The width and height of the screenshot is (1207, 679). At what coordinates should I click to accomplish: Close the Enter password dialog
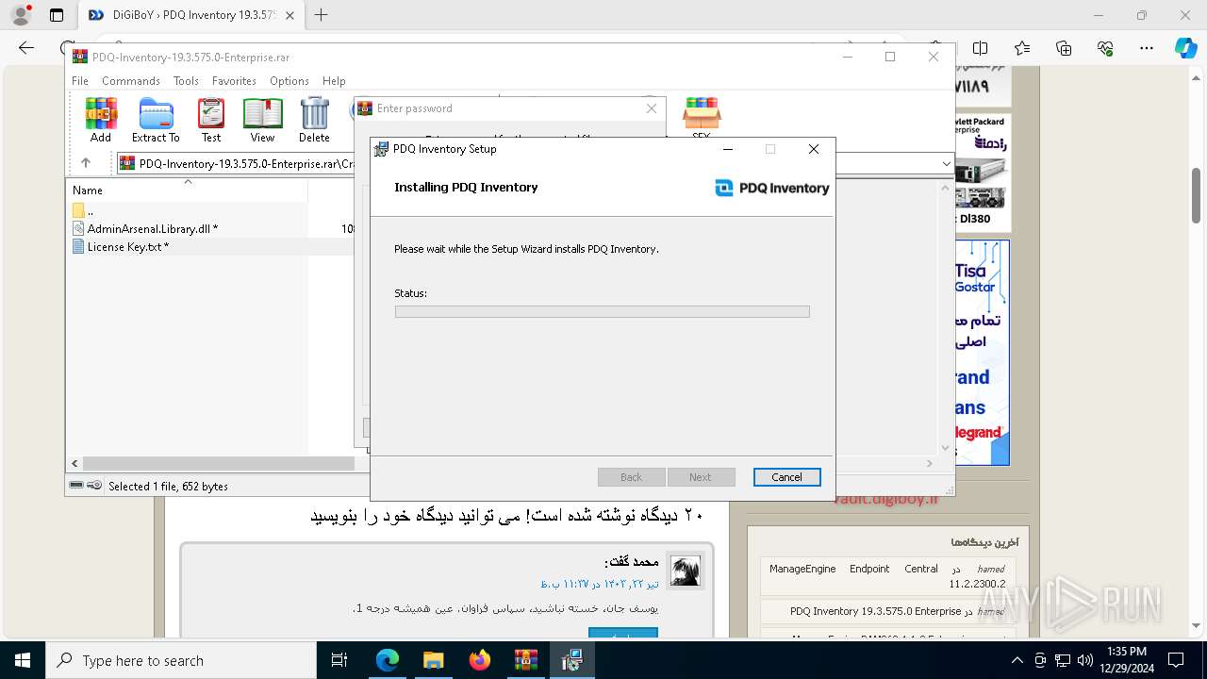pos(651,108)
